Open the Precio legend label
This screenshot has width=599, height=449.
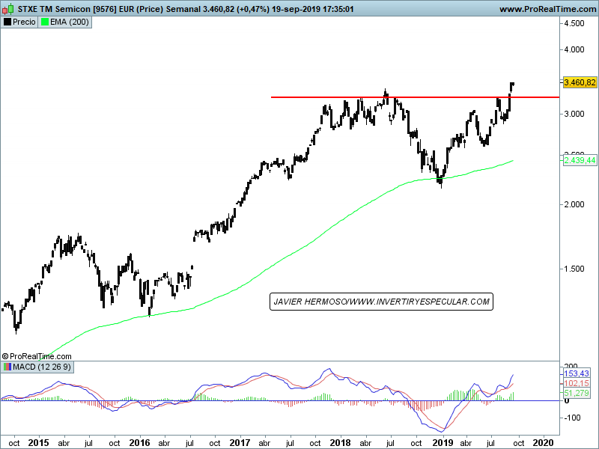[25, 22]
